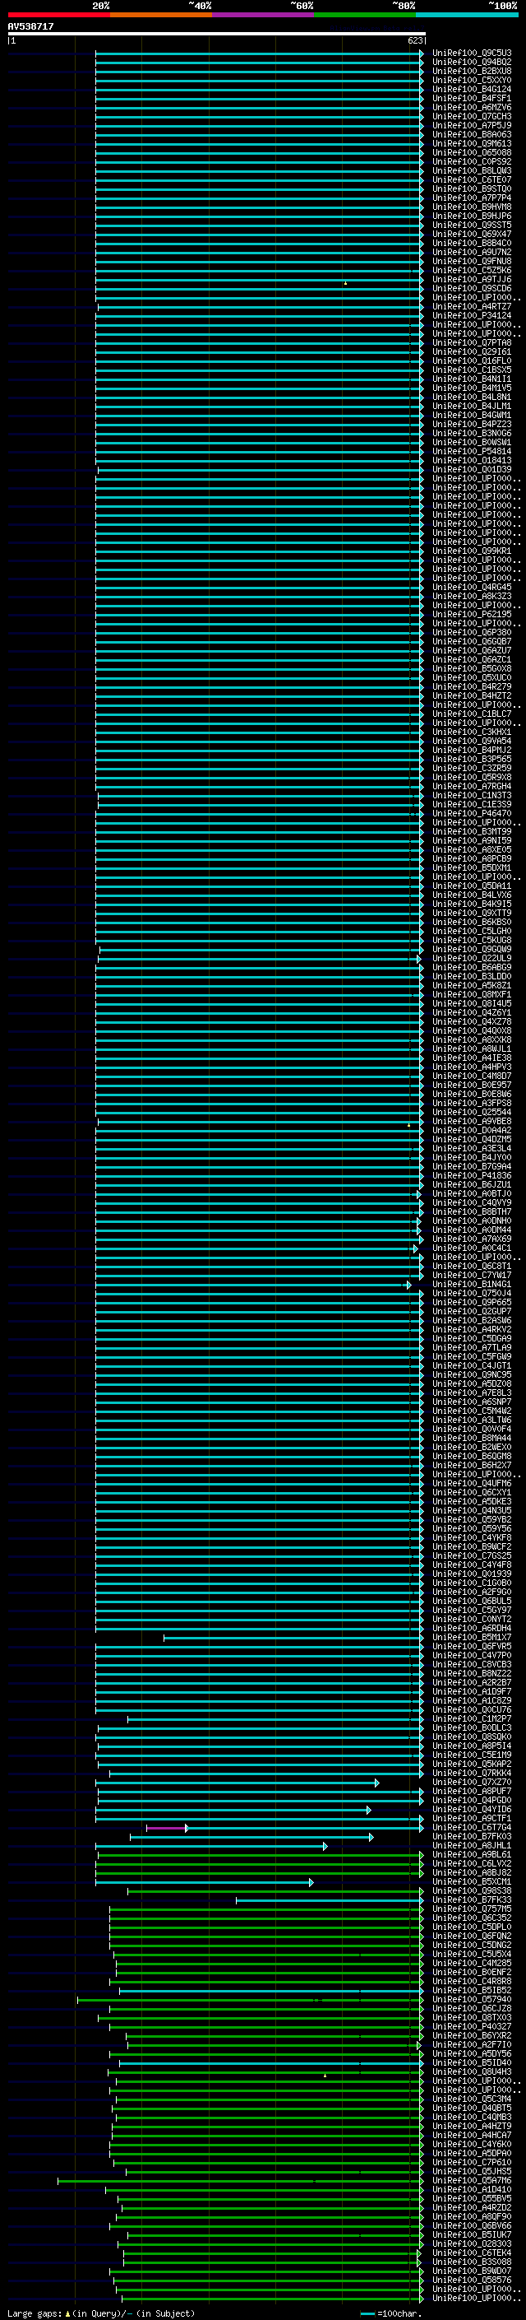Select label UniRef100_B3NOG6
The height and width of the screenshot is (2320, 526).
click(471, 433)
